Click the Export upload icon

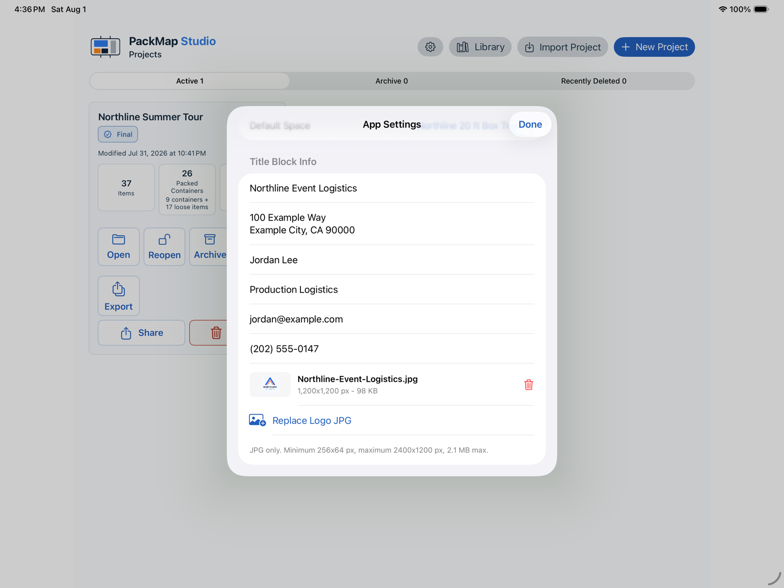coord(119,289)
